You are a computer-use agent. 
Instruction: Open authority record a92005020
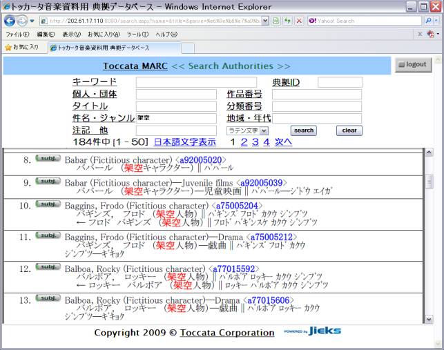[200, 160]
